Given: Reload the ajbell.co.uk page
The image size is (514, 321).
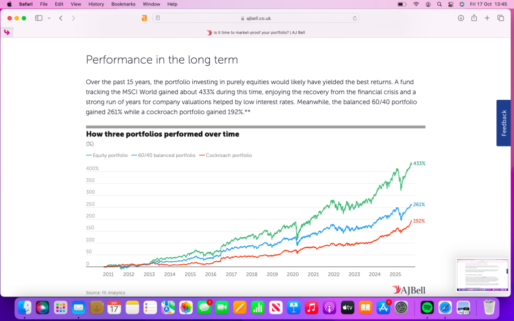Looking at the screenshot, I should pos(355,18).
